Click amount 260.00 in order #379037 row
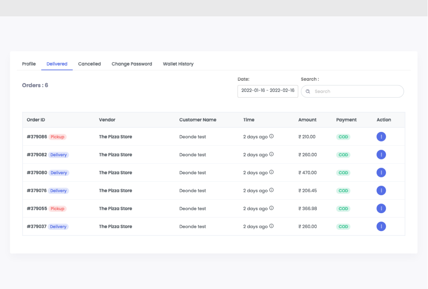 tap(308, 227)
